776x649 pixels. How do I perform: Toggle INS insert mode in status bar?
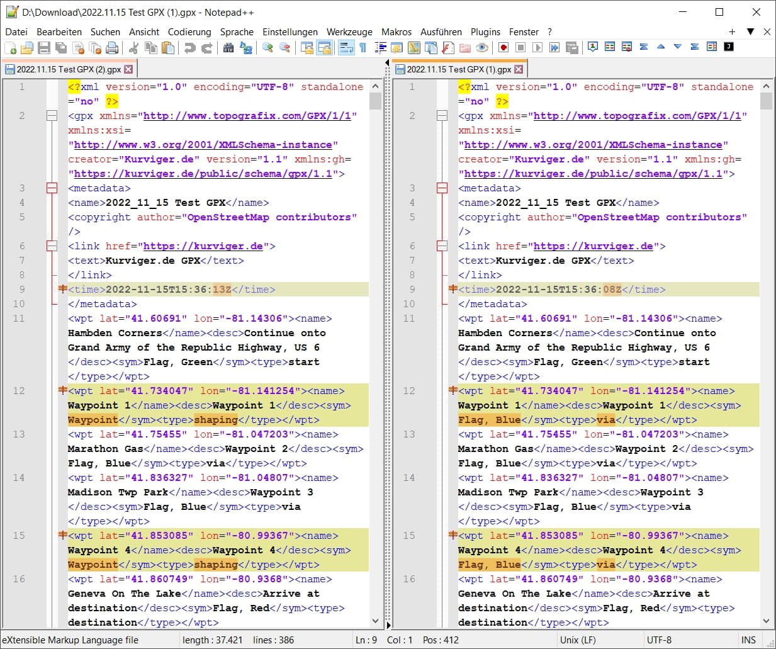click(x=748, y=640)
